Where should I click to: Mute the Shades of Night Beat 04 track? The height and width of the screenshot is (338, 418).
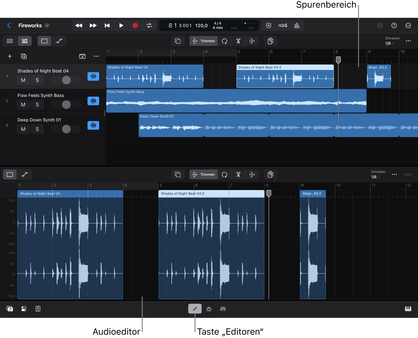(23, 80)
